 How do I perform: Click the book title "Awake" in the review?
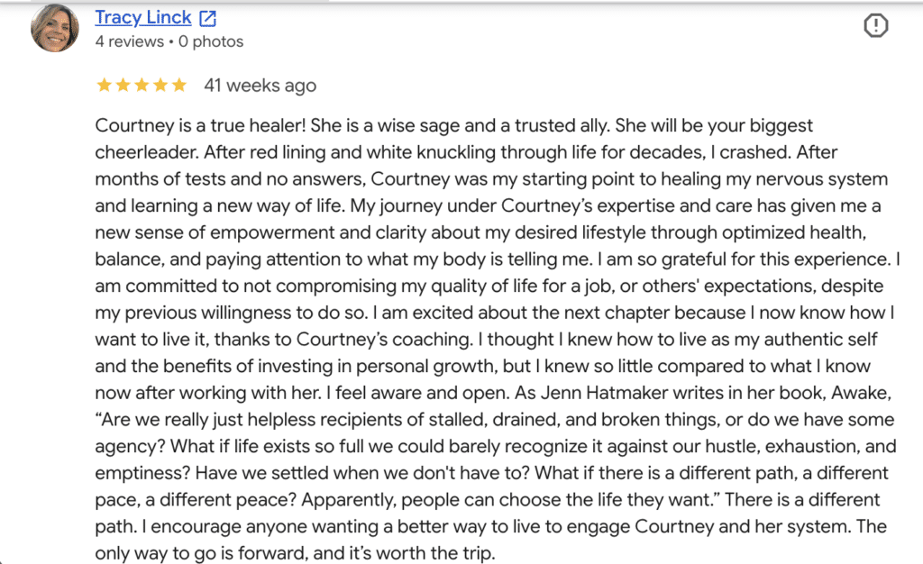pos(859,393)
